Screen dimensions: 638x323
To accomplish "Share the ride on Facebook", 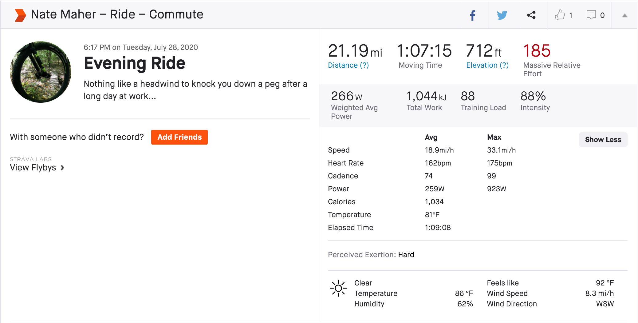I will [473, 15].
